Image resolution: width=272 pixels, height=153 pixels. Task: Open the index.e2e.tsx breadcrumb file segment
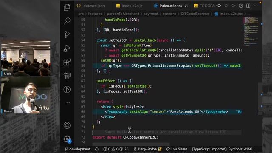tap(229, 14)
